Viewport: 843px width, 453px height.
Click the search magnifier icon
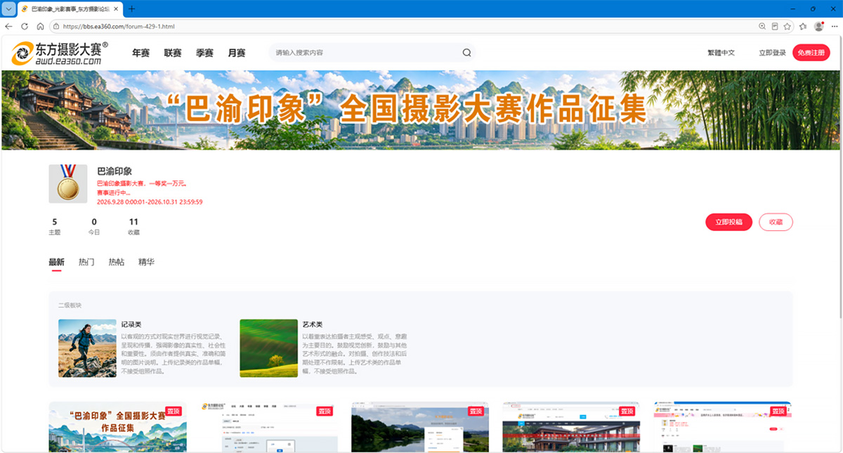coord(466,53)
